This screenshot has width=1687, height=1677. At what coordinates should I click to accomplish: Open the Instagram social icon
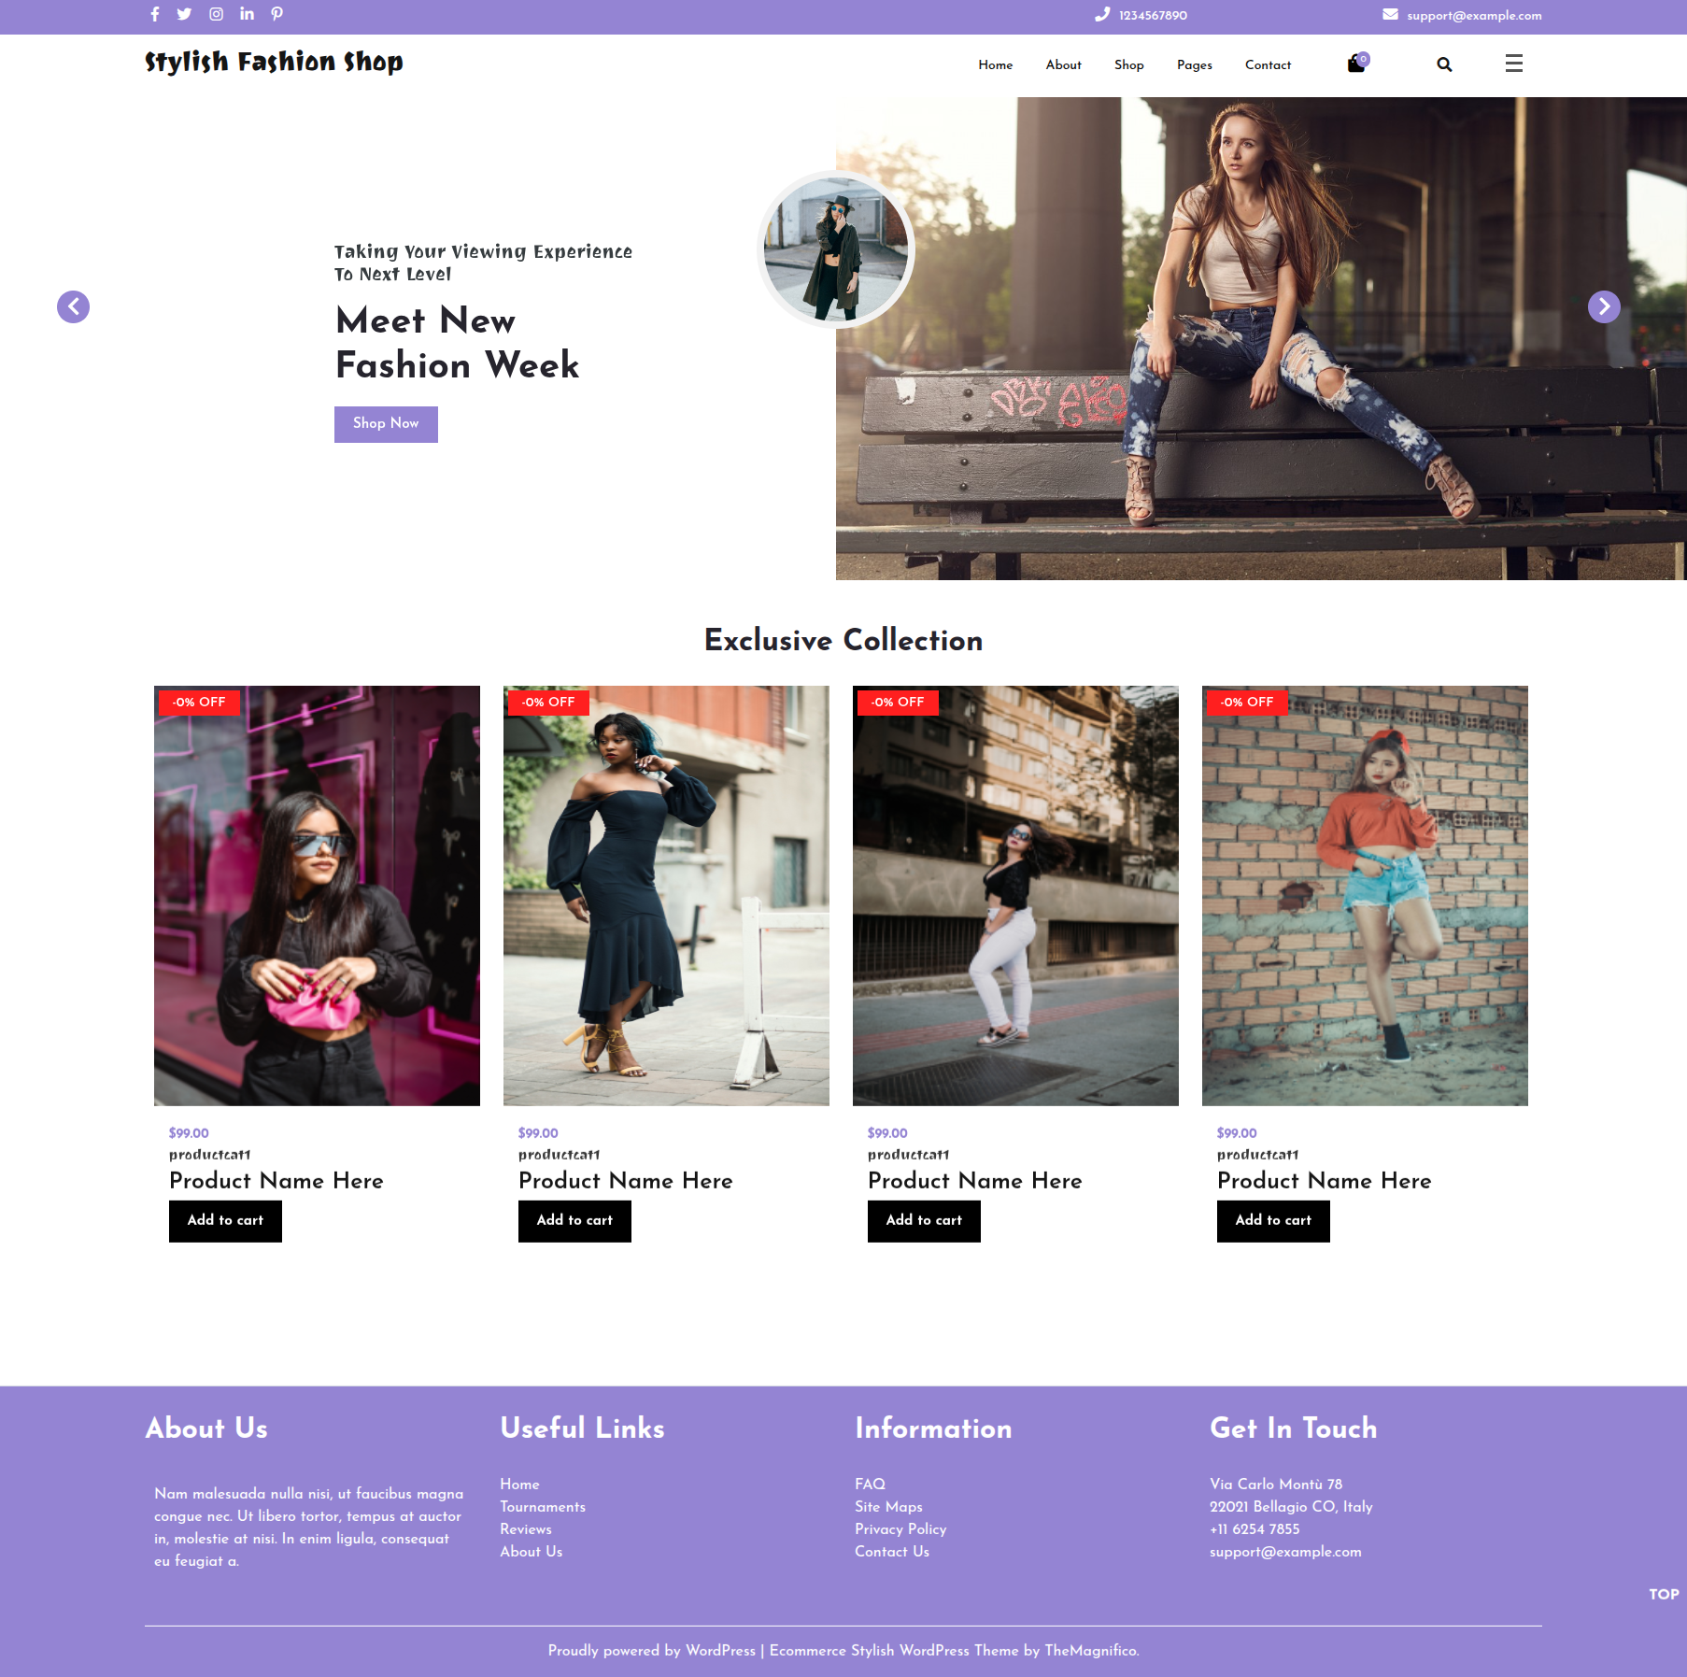[x=216, y=14]
